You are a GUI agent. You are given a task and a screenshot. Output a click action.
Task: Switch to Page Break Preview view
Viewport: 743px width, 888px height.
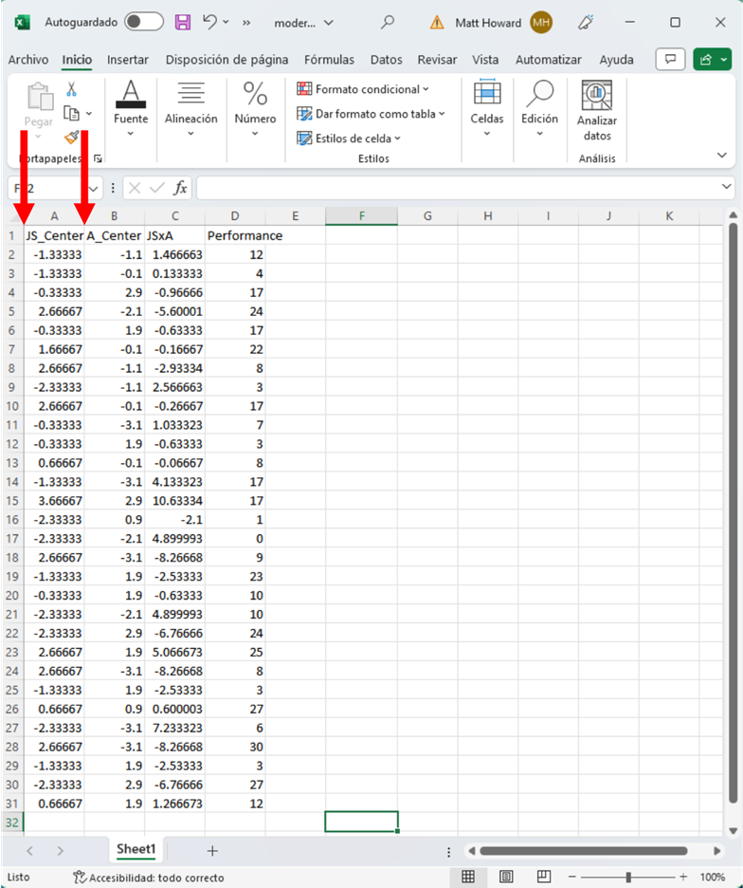(x=544, y=877)
